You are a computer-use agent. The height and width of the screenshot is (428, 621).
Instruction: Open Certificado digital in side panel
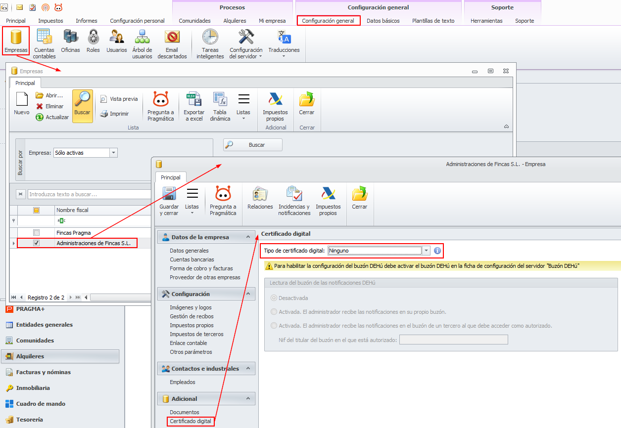coord(191,421)
